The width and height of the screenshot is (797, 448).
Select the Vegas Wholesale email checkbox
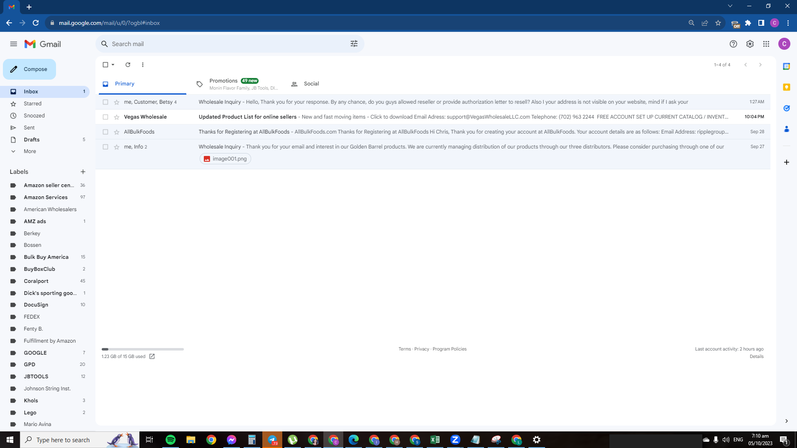coord(105,117)
